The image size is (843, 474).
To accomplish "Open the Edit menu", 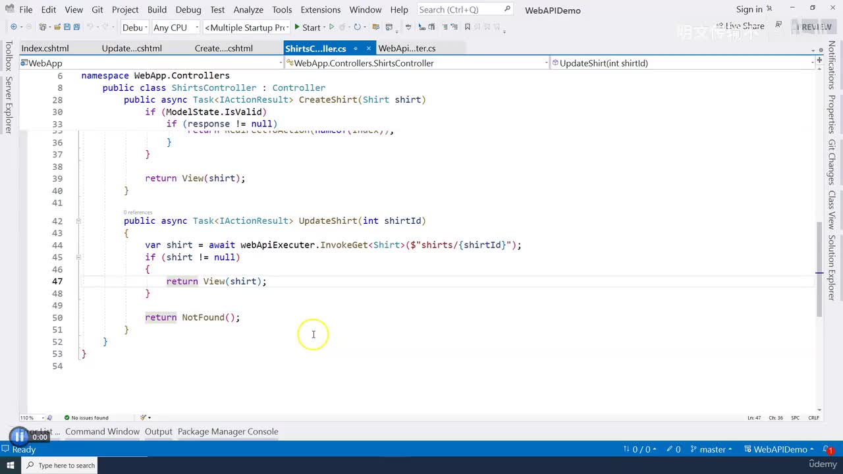I will [49, 10].
